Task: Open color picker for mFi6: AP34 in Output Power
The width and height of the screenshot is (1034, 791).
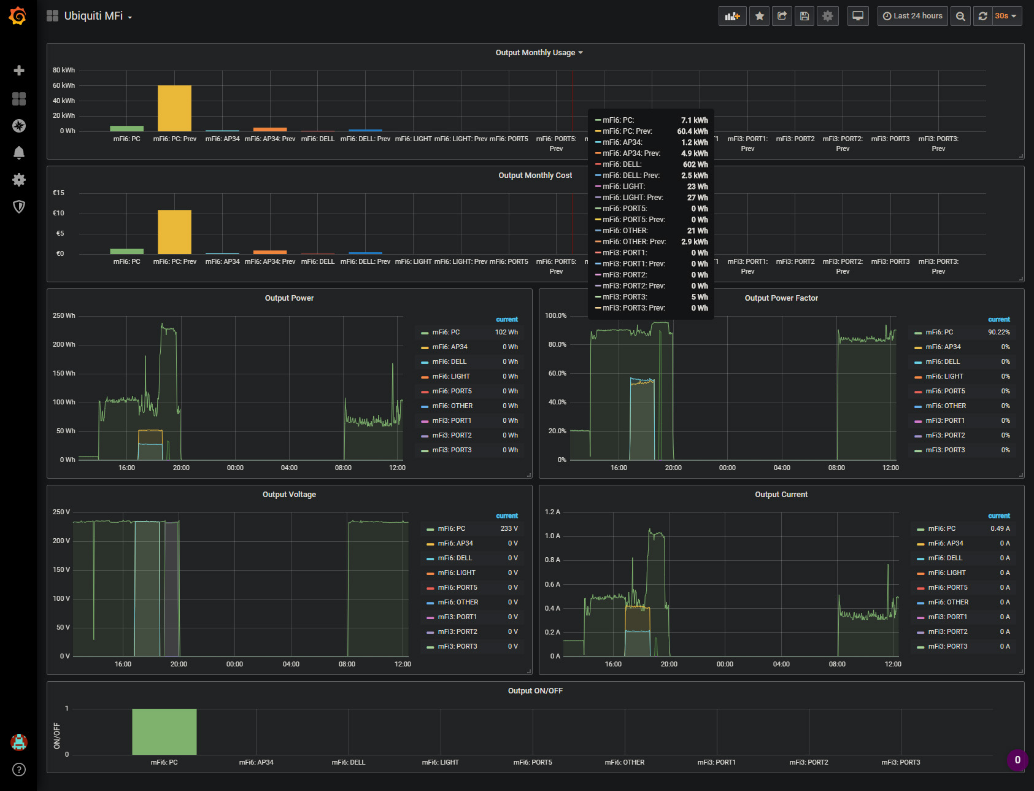Action: click(x=425, y=348)
